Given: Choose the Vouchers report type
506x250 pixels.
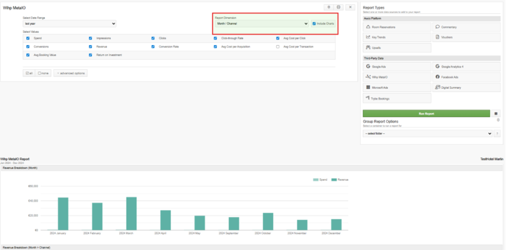Looking at the screenshot, I should [x=466, y=37].
